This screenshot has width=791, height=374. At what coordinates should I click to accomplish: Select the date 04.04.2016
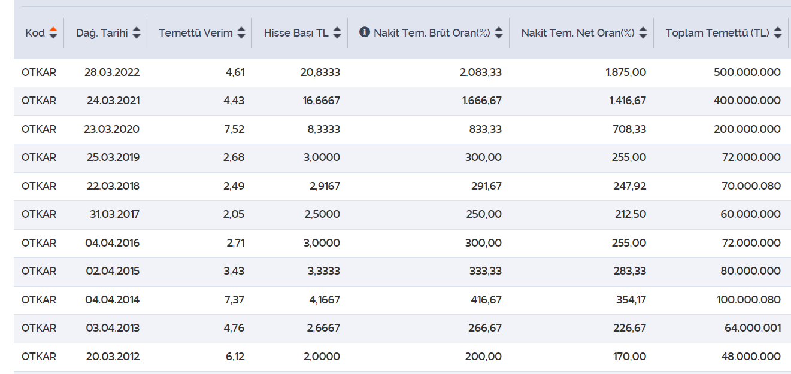pyautogui.click(x=113, y=243)
